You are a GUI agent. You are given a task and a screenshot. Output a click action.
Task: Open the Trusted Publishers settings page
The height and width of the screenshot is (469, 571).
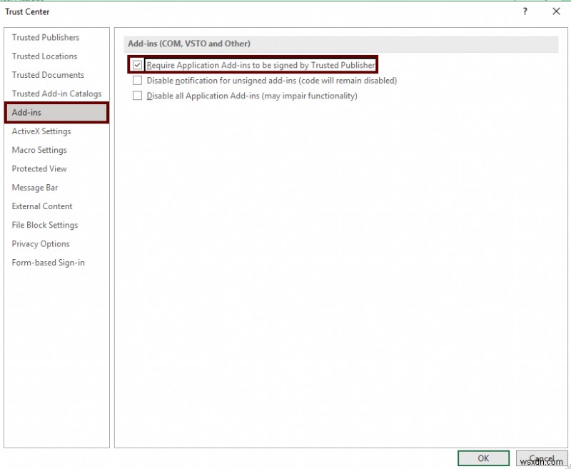[46, 37]
